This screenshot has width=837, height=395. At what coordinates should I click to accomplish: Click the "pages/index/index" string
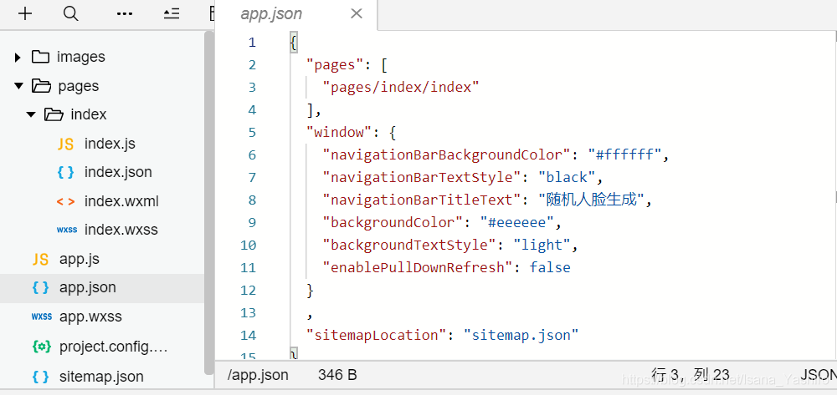[401, 88]
